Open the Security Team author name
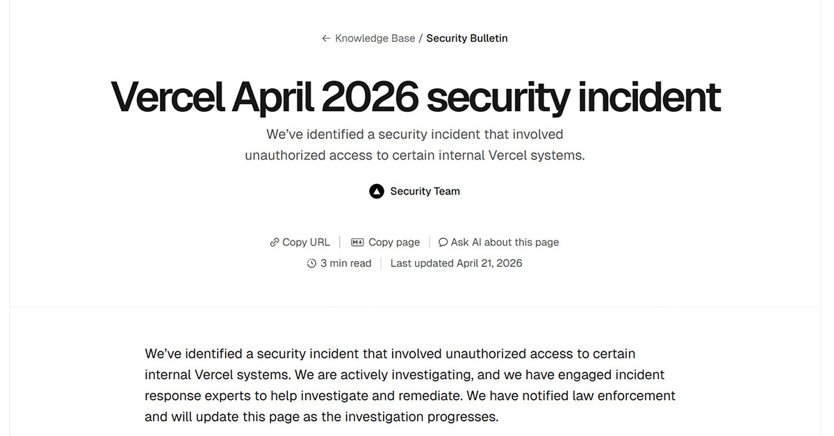 tap(425, 192)
